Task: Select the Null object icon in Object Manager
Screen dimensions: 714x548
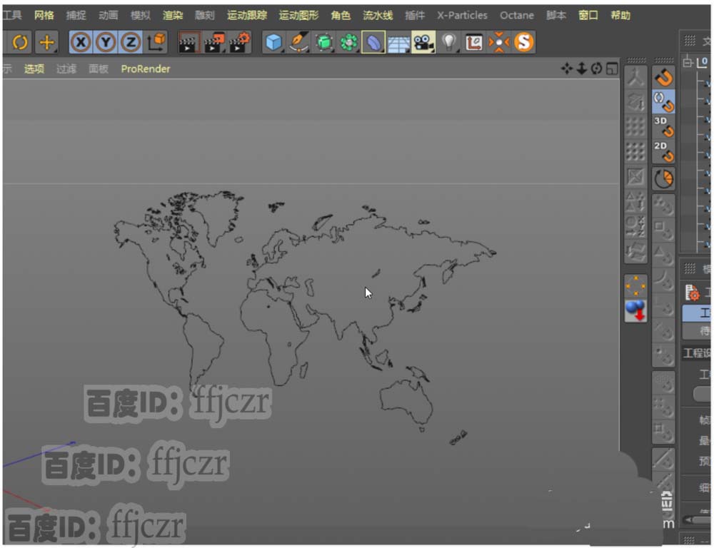Action: (x=703, y=62)
